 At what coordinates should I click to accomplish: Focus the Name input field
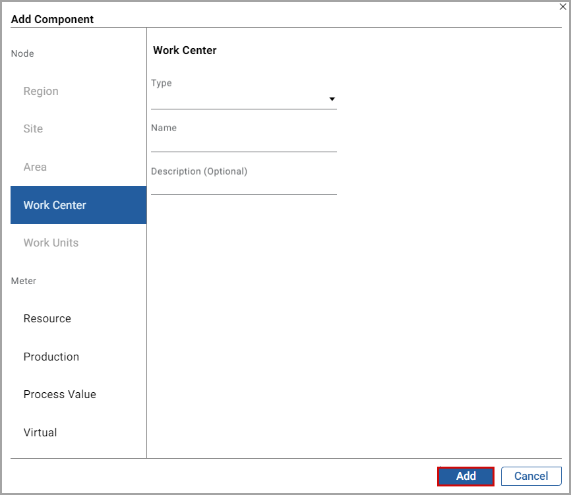coord(243,143)
